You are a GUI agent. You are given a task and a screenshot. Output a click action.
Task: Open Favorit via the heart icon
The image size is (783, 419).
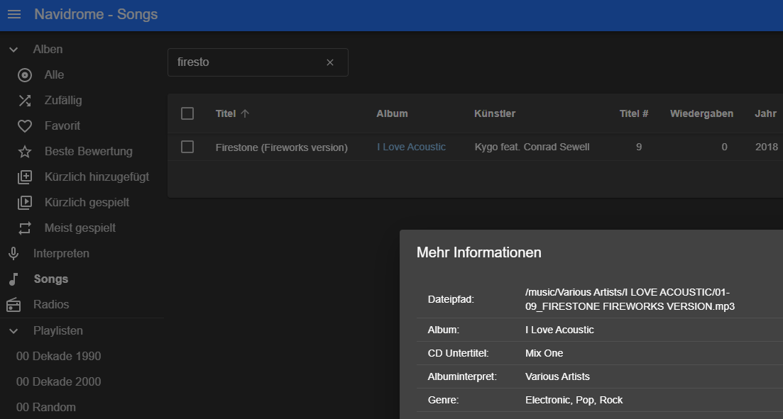tap(24, 125)
